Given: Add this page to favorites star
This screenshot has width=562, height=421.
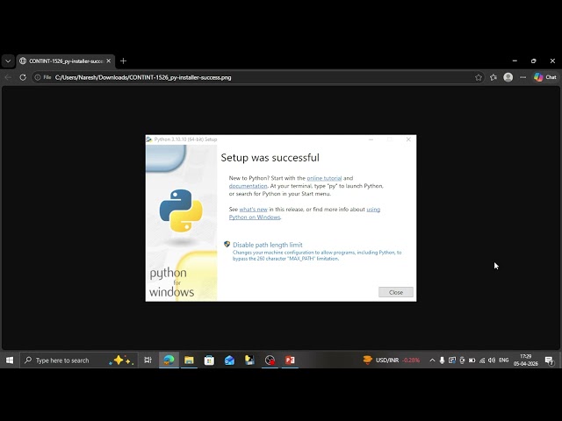Looking at the screenshot, I should click(479, 77).
